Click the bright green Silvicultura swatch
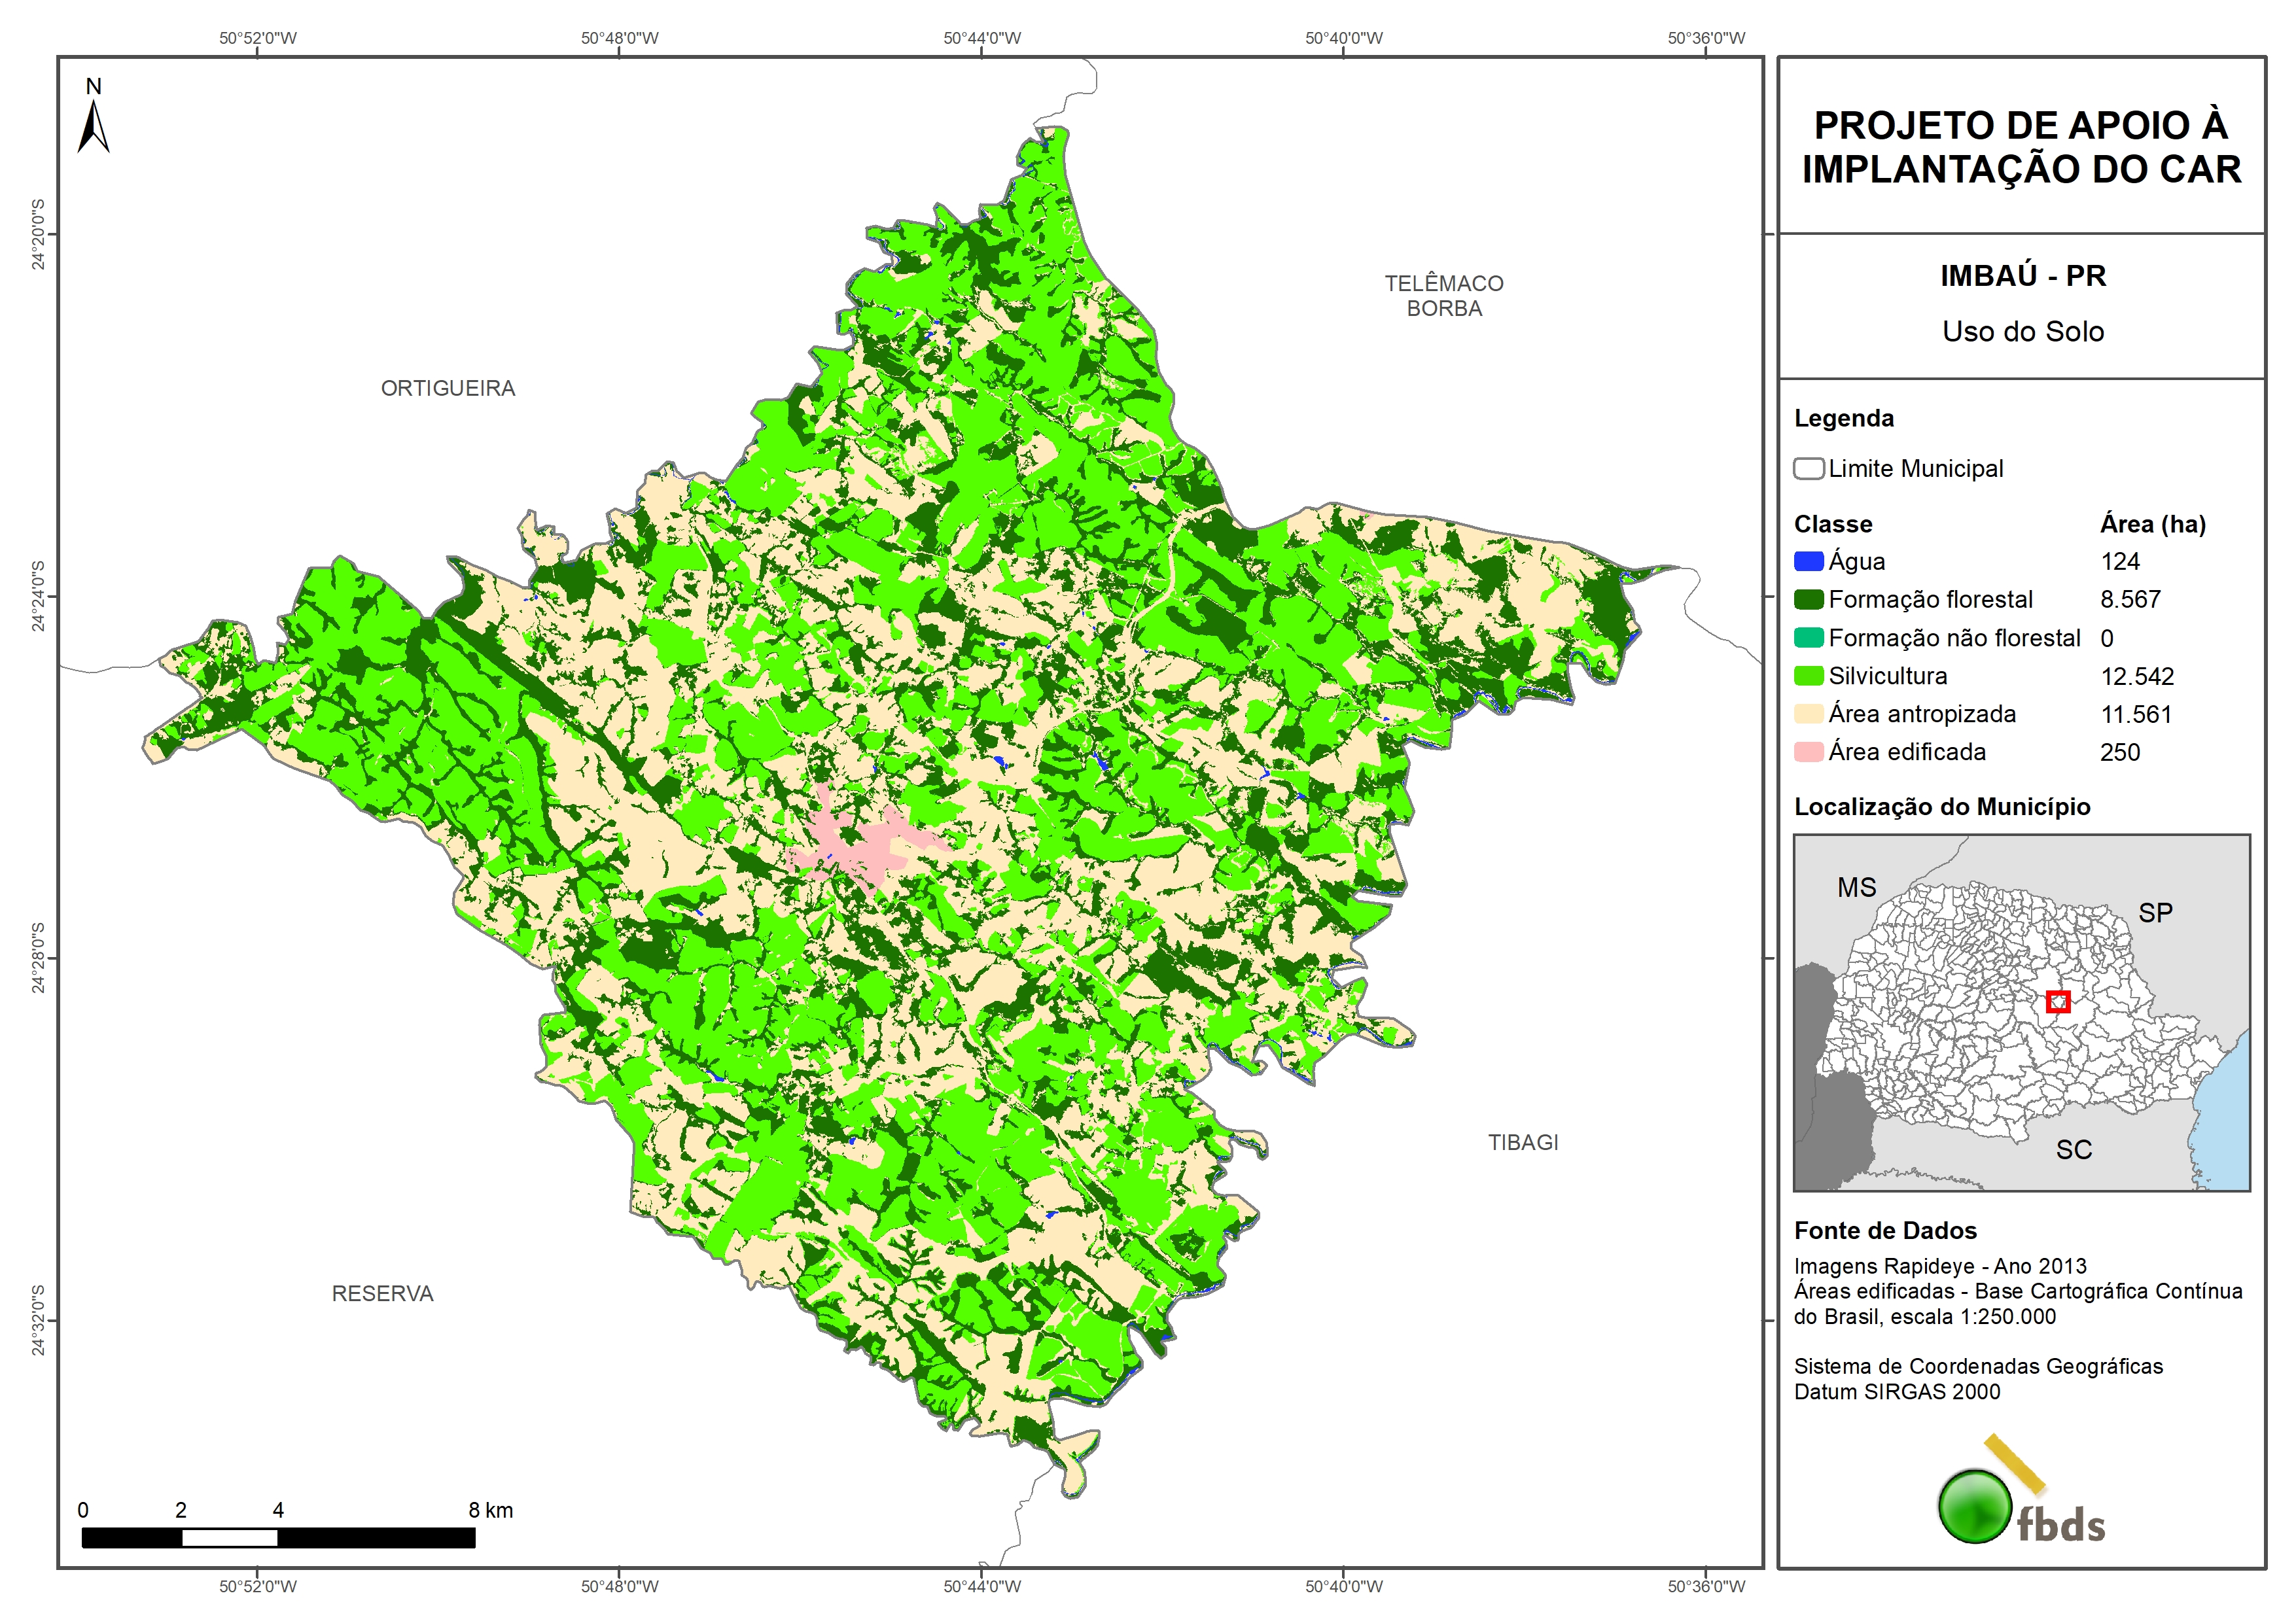Image resolution: width=2296 pixels, height=1623 pixels. (1808, 676)
